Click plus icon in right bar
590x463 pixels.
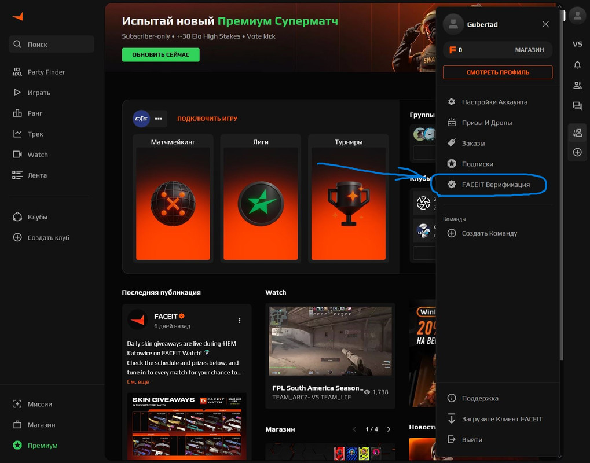pos(577,152)
